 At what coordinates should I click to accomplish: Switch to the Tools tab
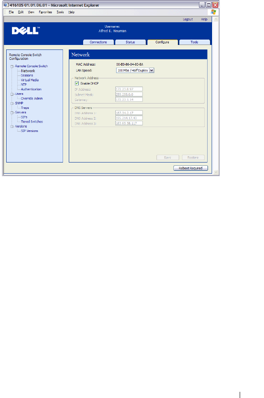click(x=194, y=42)
